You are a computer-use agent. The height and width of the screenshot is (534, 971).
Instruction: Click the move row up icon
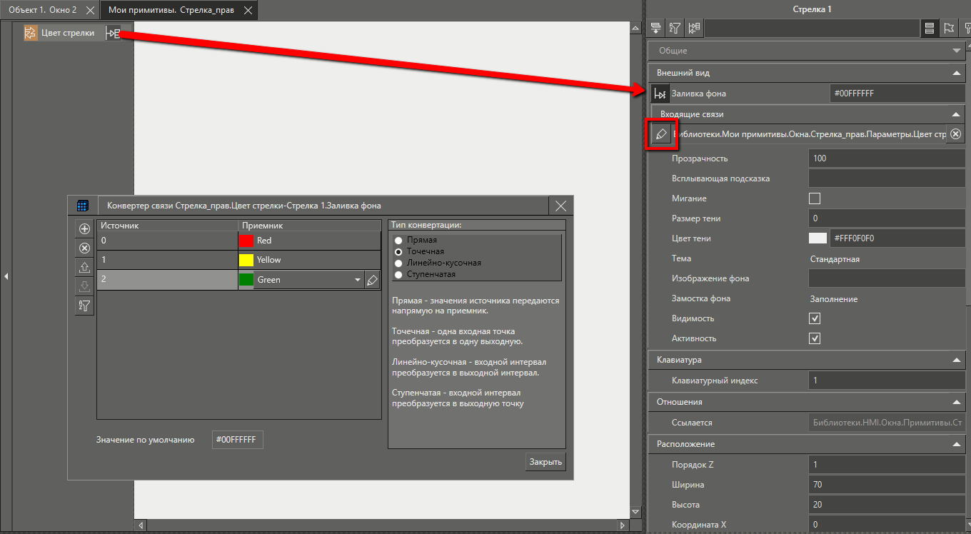click(x=84, y=268)
